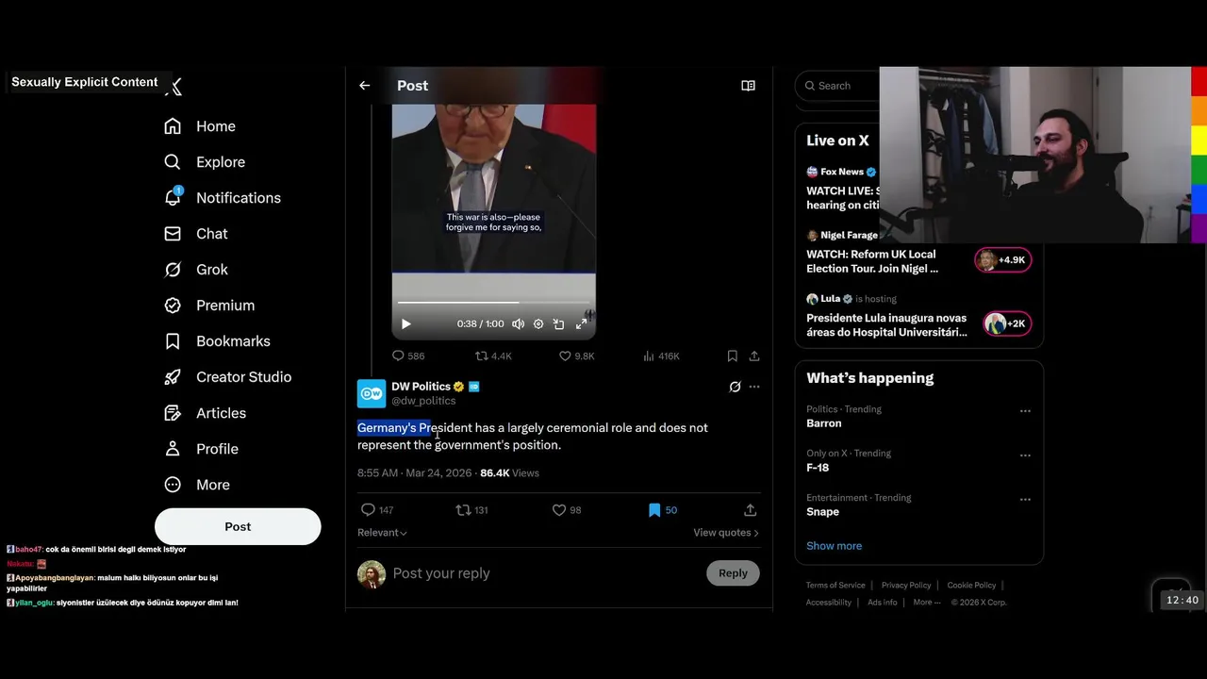Open Terms of Service footer link

835,586
